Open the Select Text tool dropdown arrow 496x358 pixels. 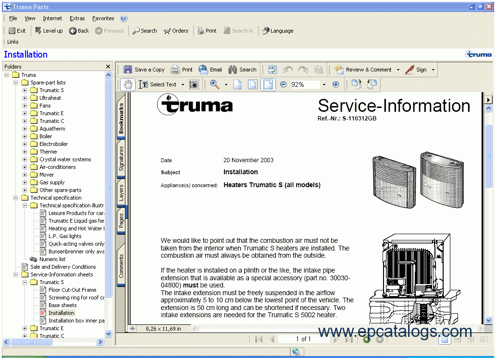[x=183, y=84]
